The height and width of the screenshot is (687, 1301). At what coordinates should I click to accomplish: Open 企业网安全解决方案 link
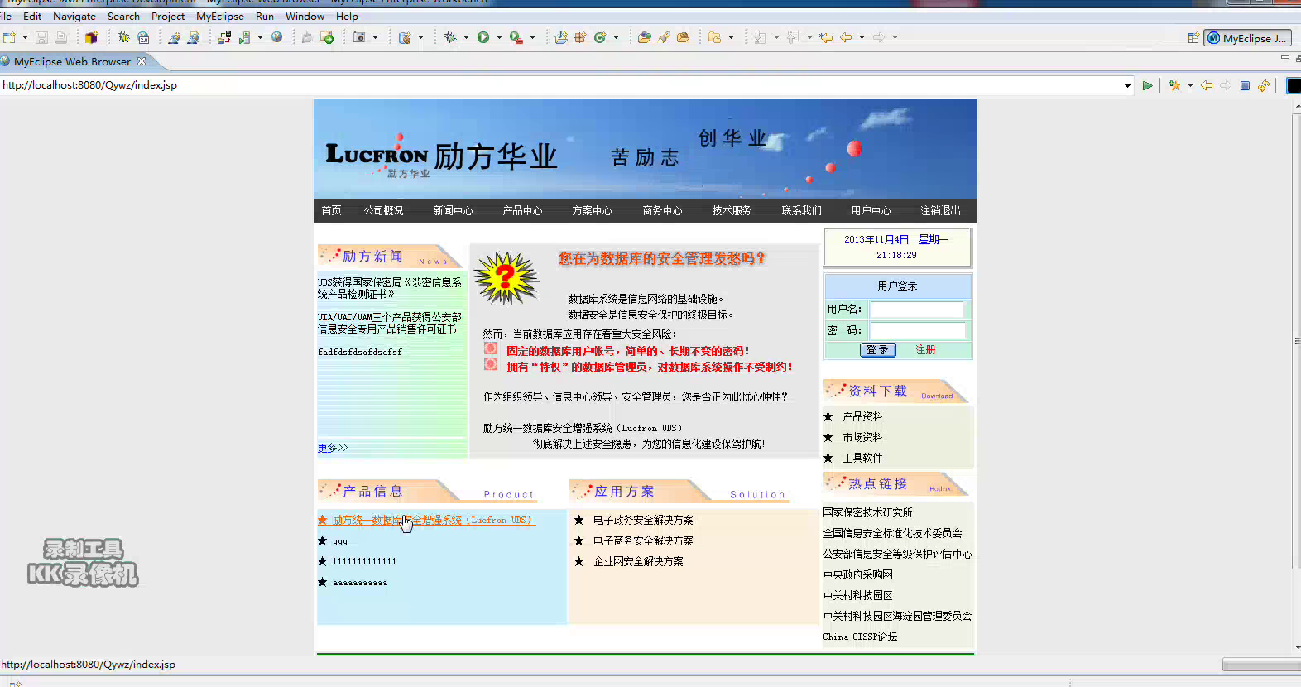pos(638,561)
